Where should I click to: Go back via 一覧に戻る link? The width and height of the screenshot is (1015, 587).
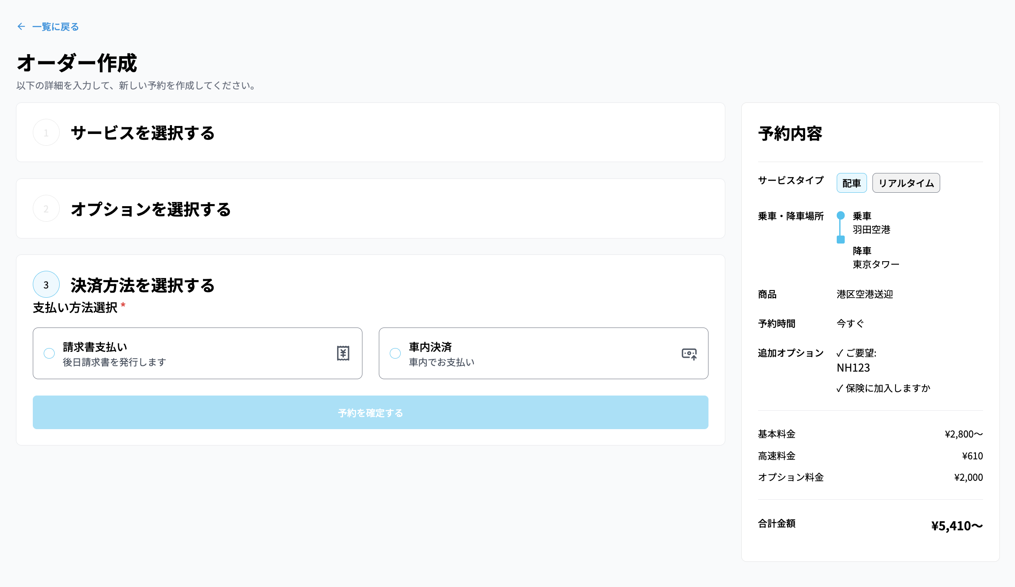(56, 27)
